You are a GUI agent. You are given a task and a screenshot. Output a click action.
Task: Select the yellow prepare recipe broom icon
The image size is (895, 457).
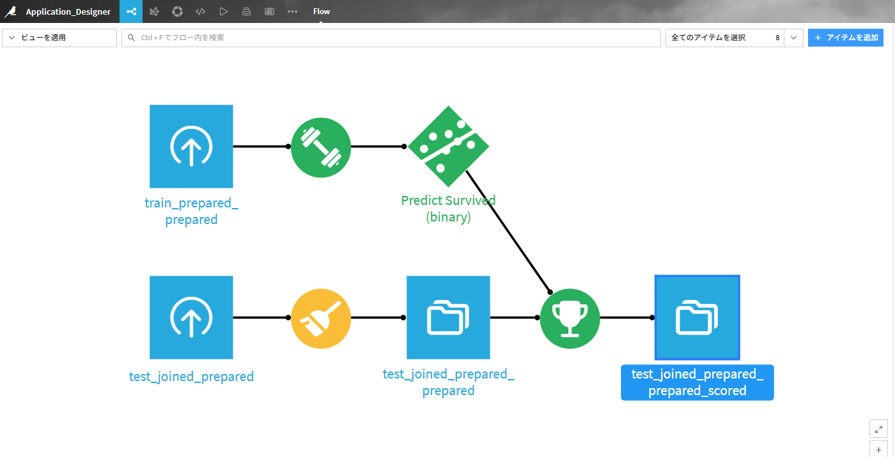(320, 318)
